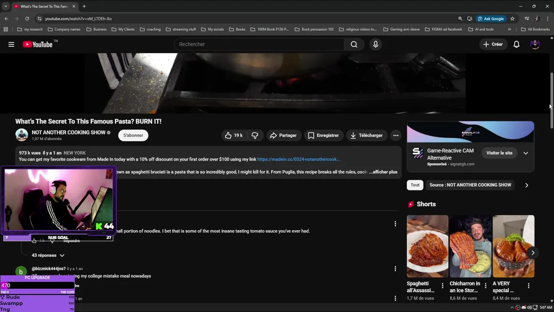Download the video with Télécharger
Viewport: 554px width, 312px height.
[x=366, y=135]
